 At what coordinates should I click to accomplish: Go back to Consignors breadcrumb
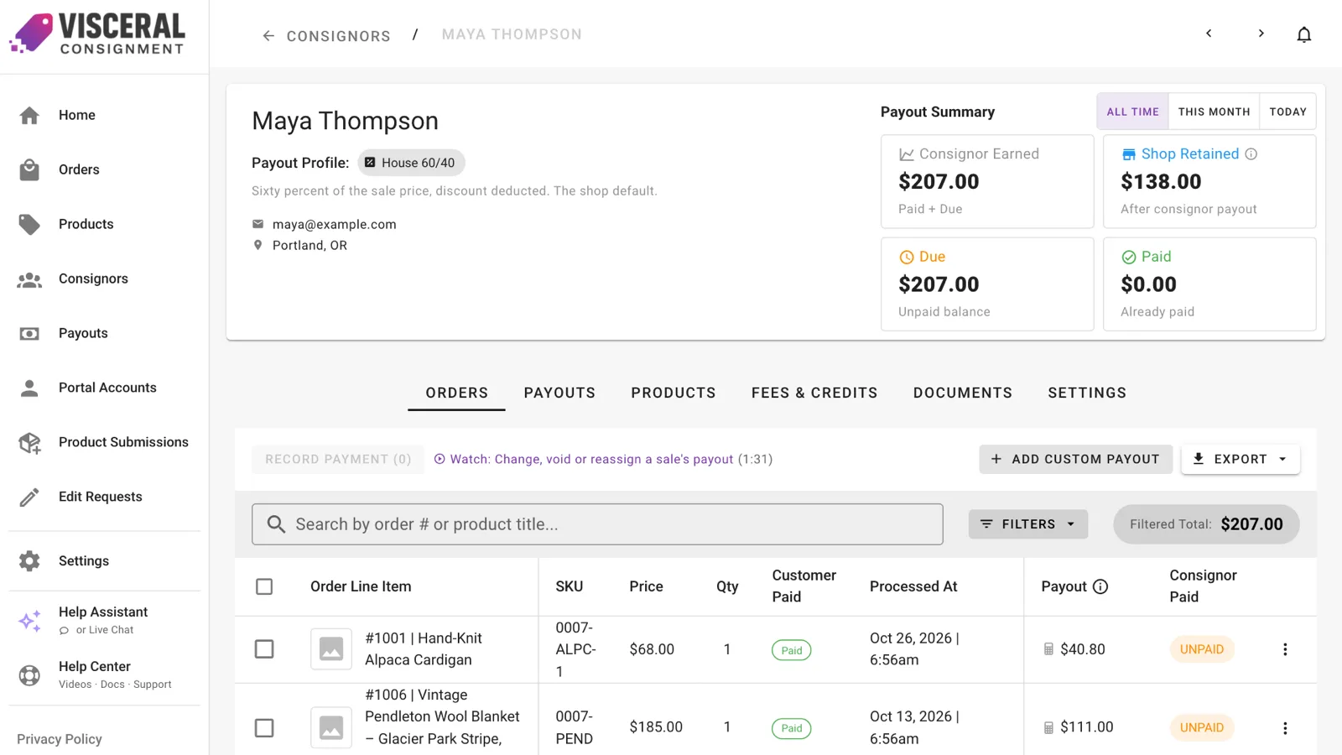tap(326, 36)
